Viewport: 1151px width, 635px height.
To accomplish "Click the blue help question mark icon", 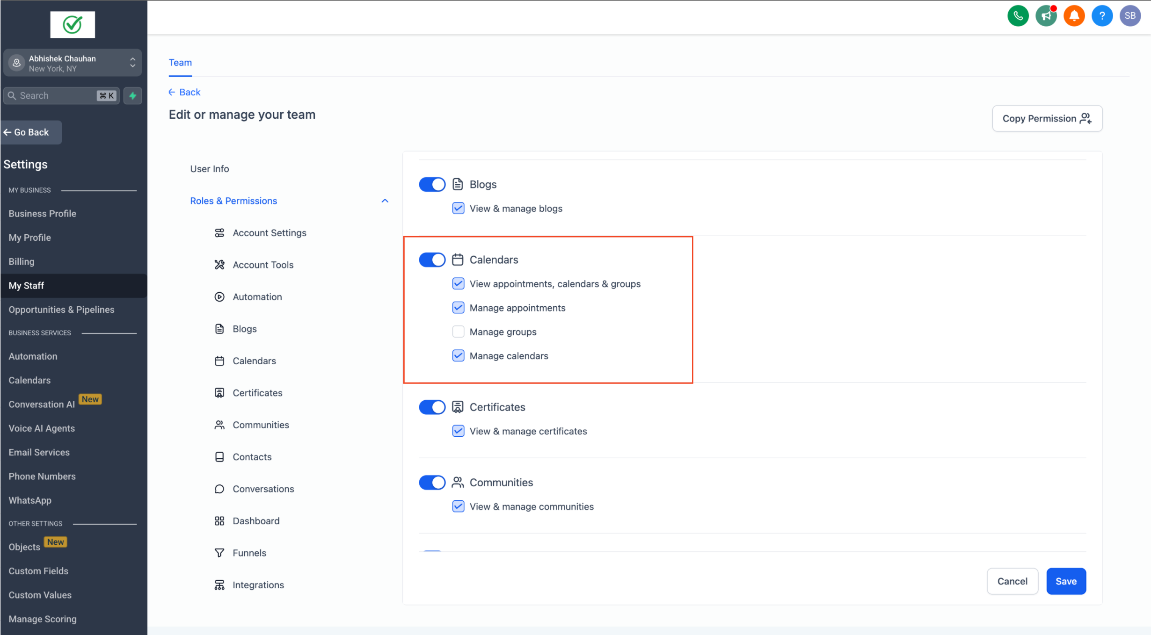I will point(1102,16).
